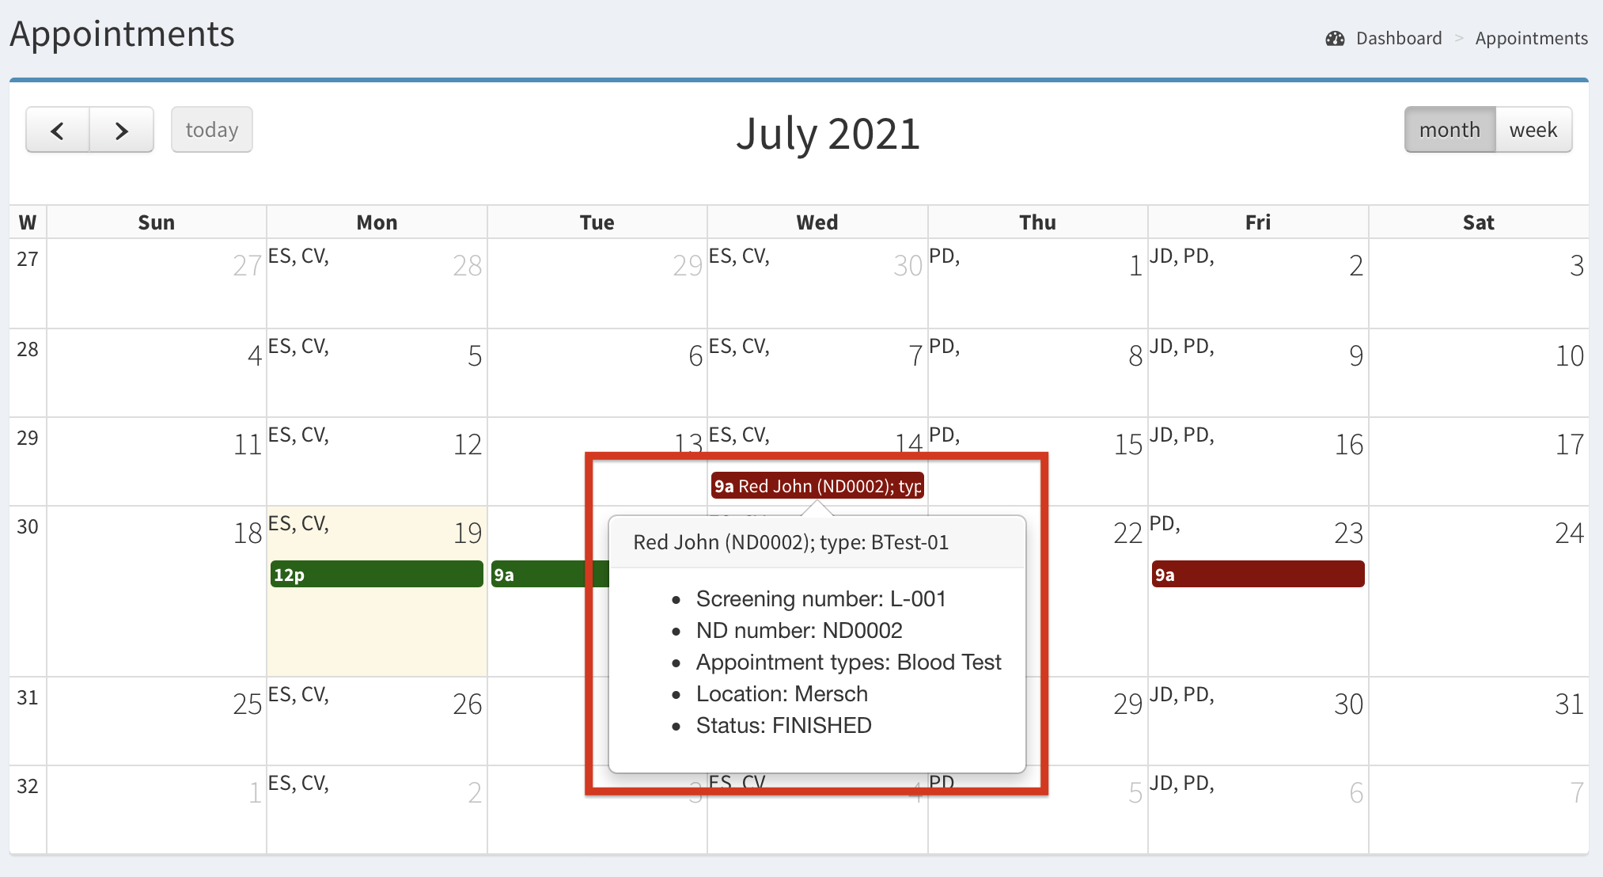Select July 1 day number
The width and height of the screenshot is (1603, 877).
(x=1135, y=266)
